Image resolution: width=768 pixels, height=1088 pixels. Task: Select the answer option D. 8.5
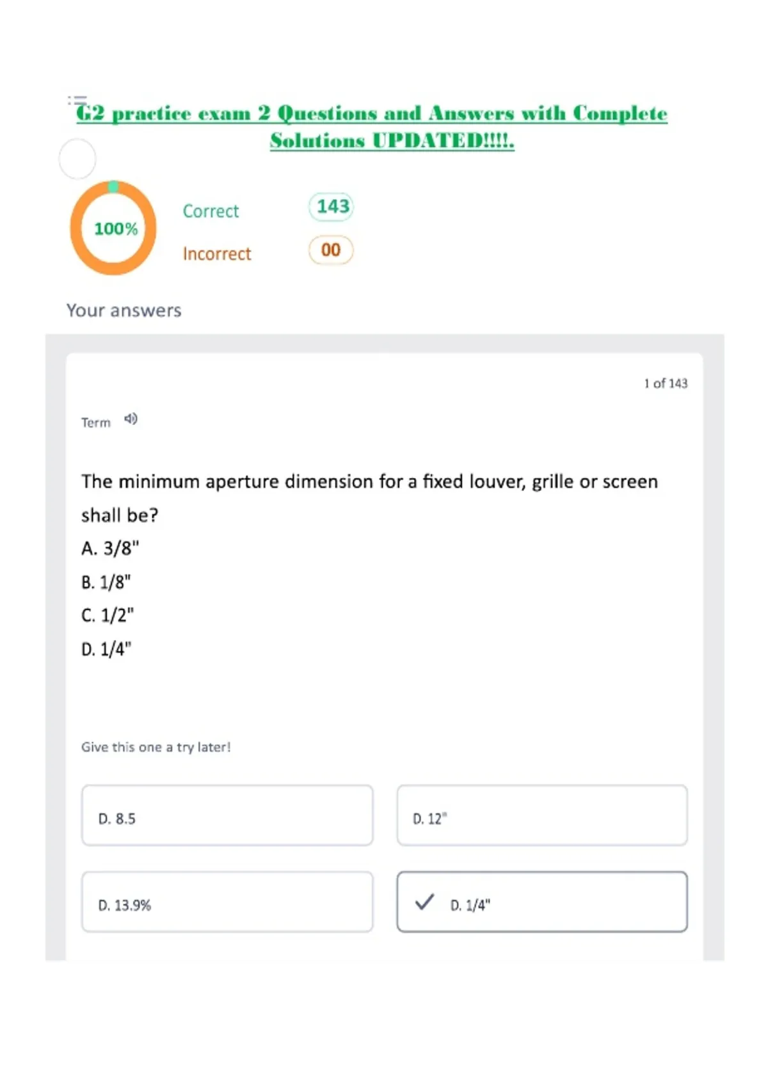click(227, 815)
